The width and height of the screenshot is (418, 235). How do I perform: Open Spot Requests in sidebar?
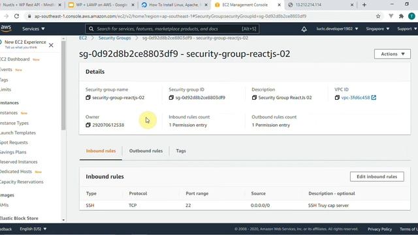pyautogui.click(x=14, y=142)
